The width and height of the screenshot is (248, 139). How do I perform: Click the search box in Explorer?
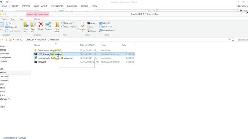pyautogui.click(x=242, y=40)
